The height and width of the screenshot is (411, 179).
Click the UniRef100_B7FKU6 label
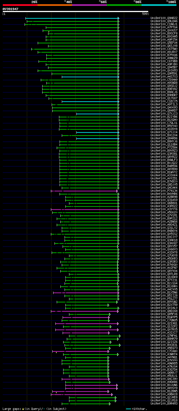click(164, 55)
